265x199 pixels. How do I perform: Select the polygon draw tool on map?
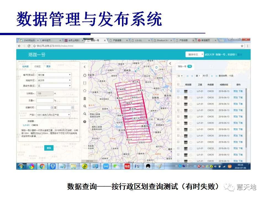85,91
